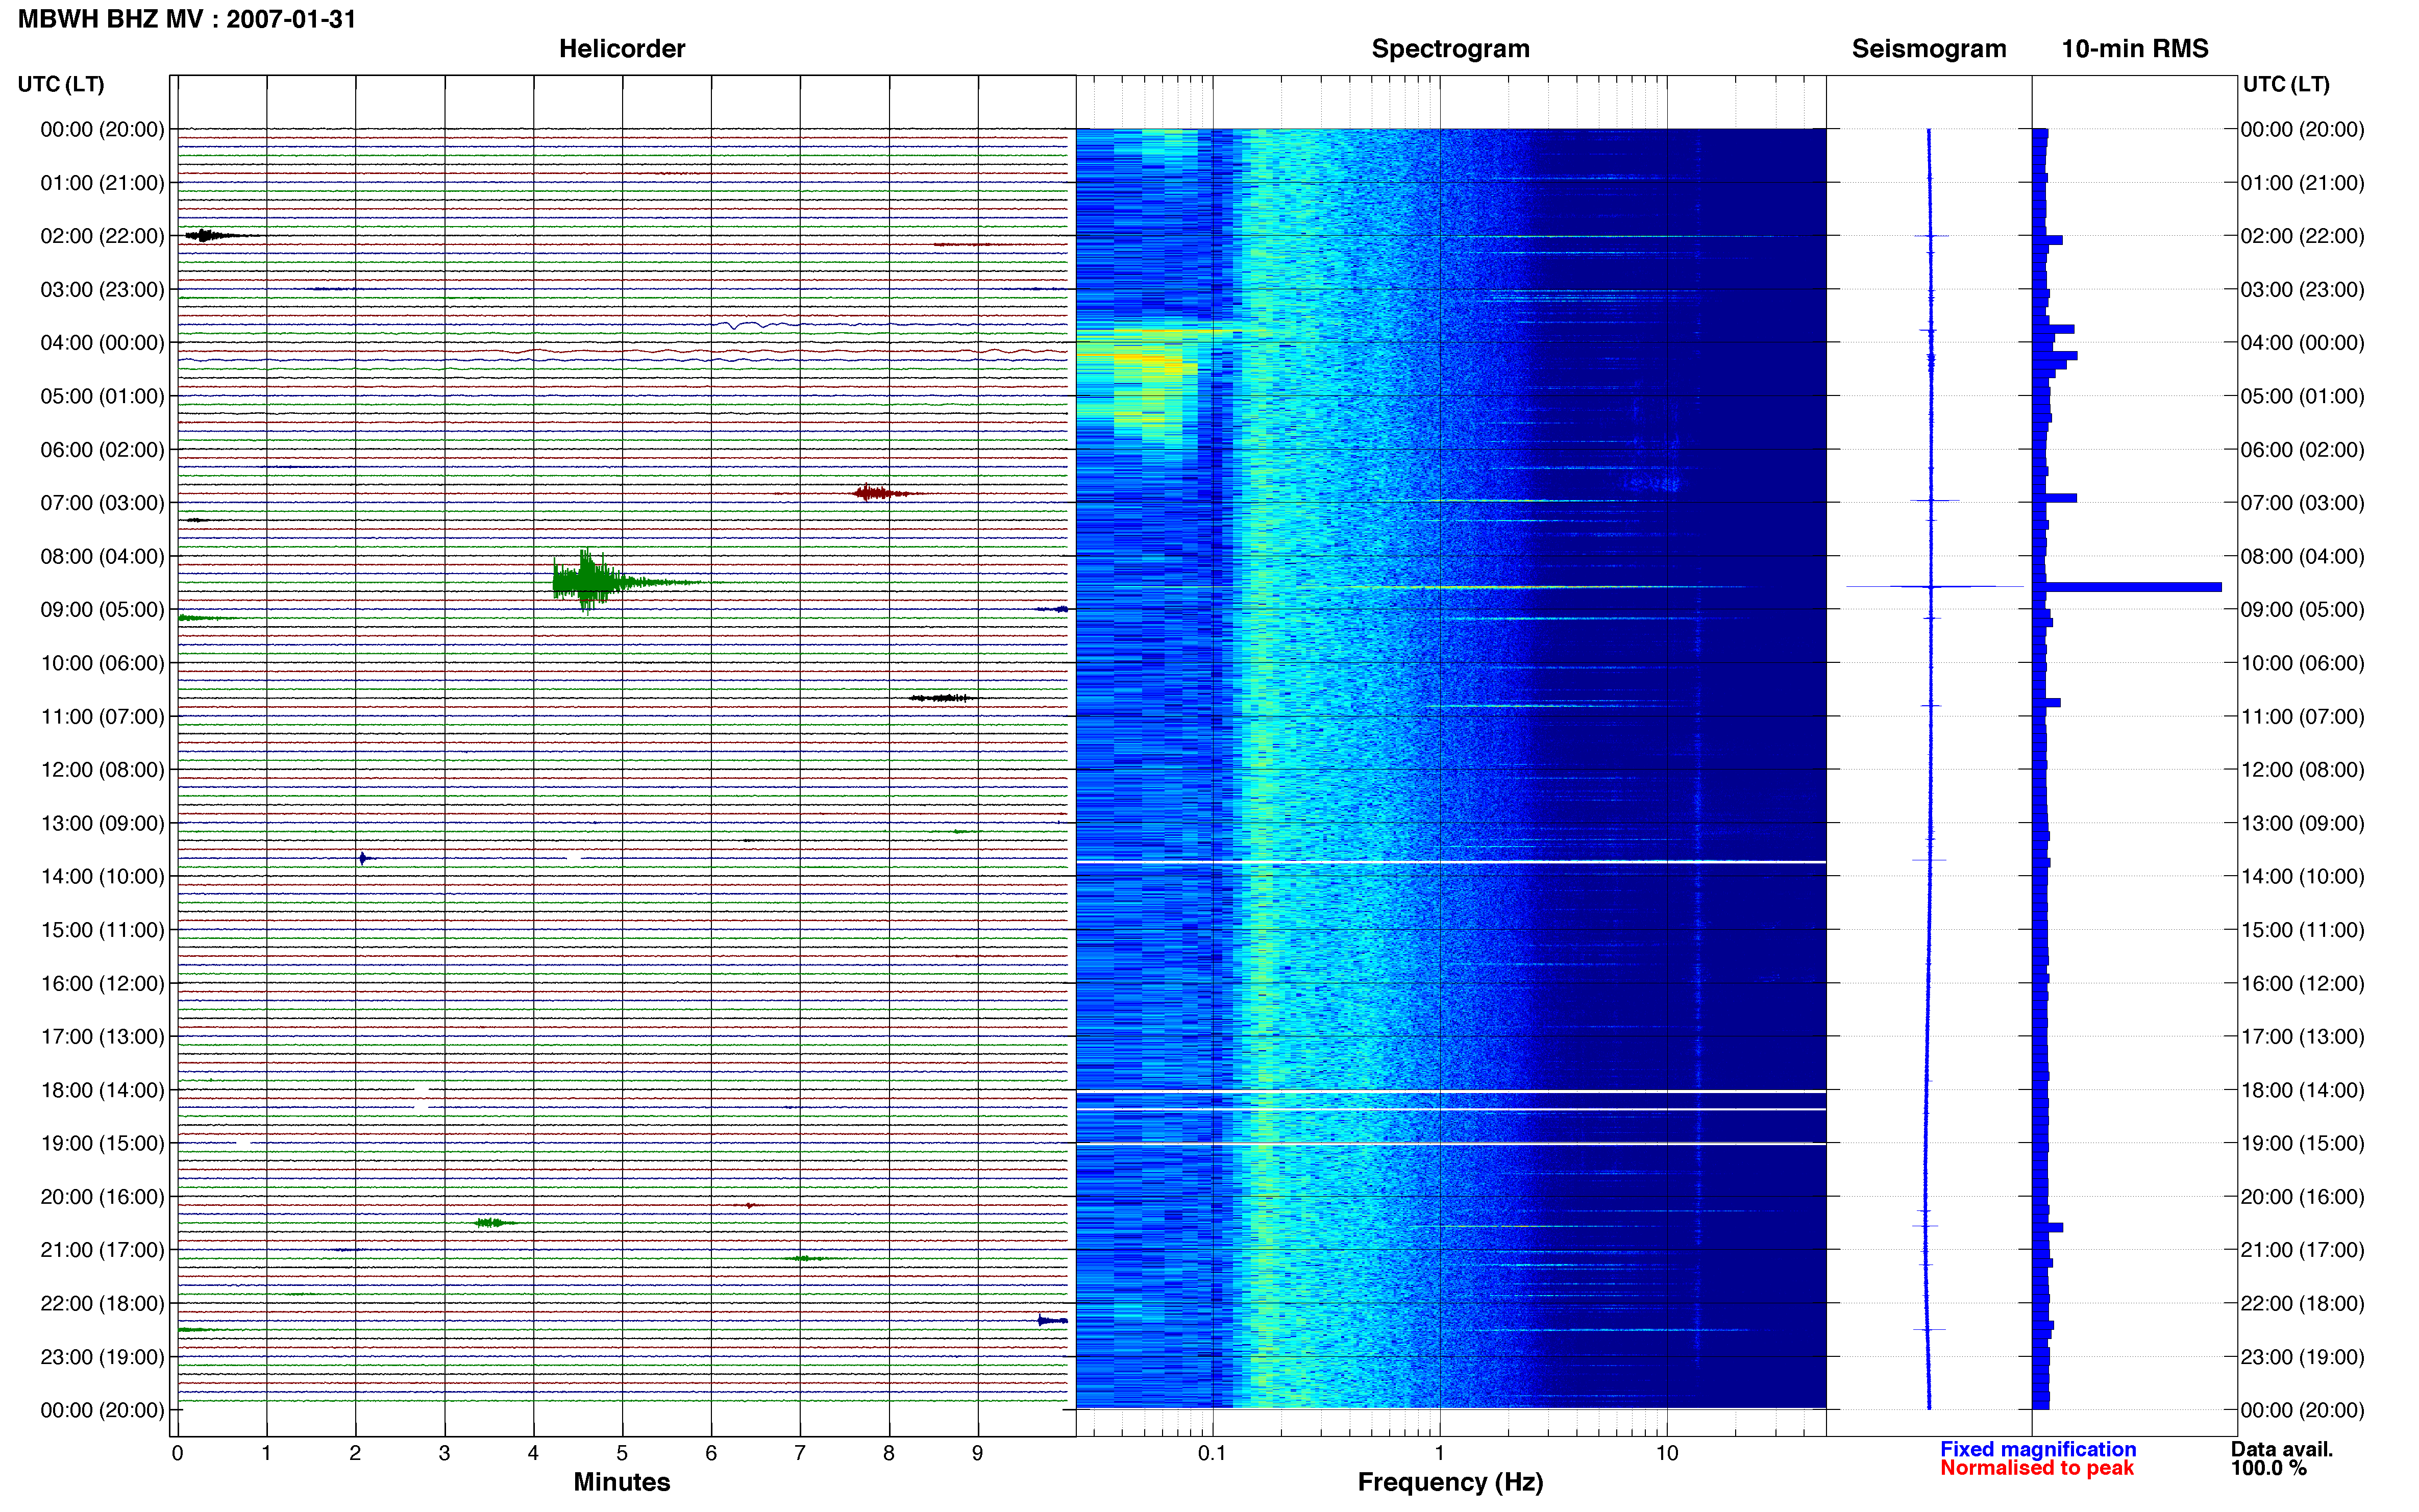Click the '3' tick on the minutes axis

pyautogui.click(x=444, y=1452)
